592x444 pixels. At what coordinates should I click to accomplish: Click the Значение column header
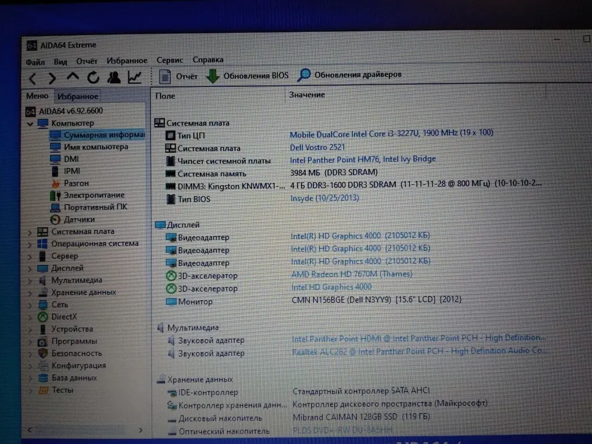click(307, 95)
